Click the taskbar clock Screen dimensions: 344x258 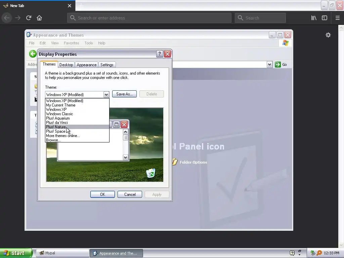[332, 253]
